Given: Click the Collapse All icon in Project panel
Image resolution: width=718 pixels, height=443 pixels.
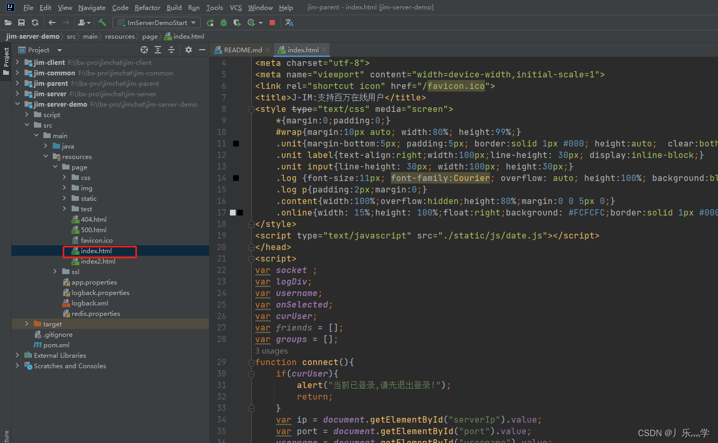Looking at the screenshot, I should [x=171, y=50].
